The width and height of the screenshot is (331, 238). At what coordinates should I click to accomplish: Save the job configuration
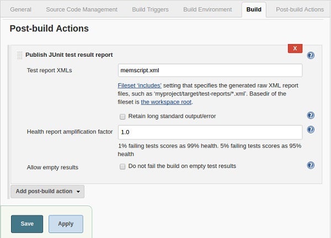(x=27, y=224)
